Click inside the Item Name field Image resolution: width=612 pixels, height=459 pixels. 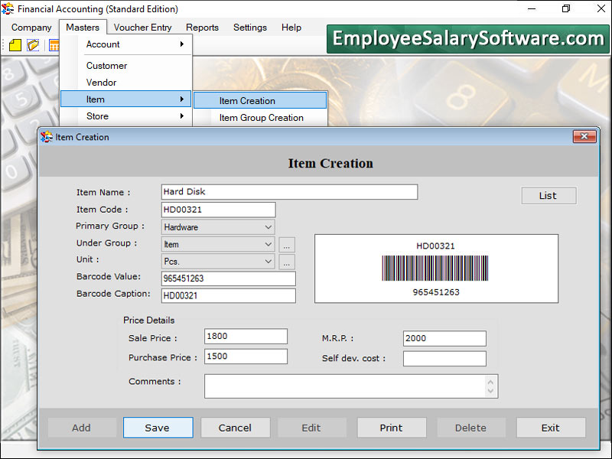pos(288,191)
